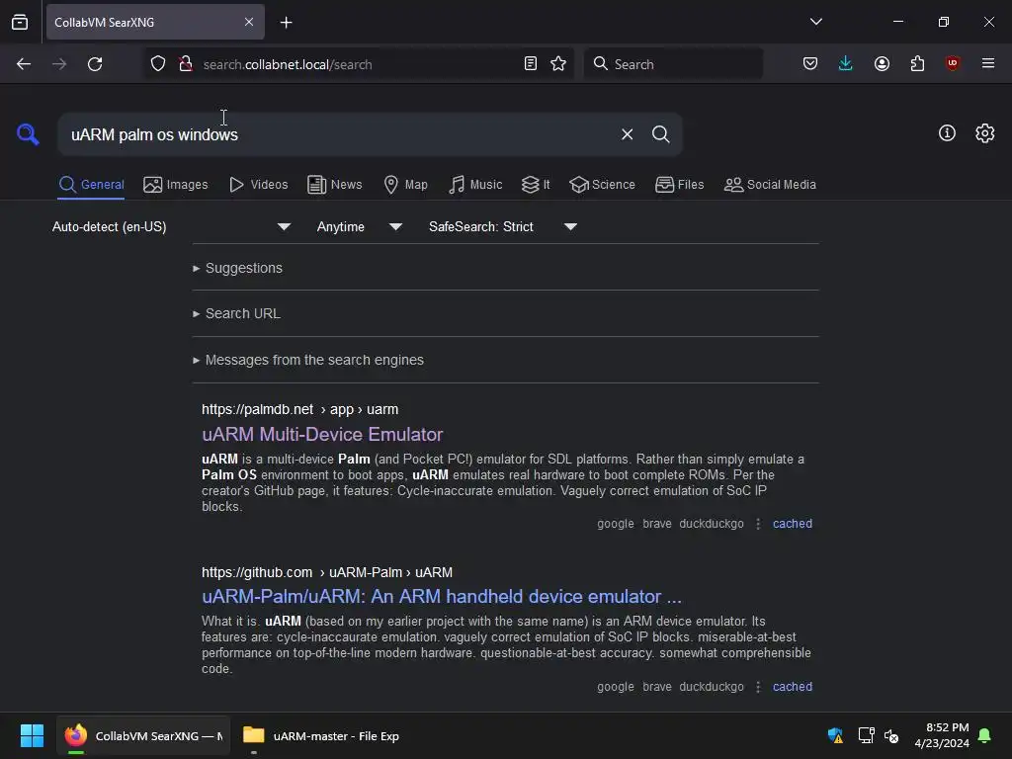Image resolution: width=1012 pixels, height=759 pixels.
Task: Open the taskbar clock showing 8:52 PM
Action: tap(942, 735)
